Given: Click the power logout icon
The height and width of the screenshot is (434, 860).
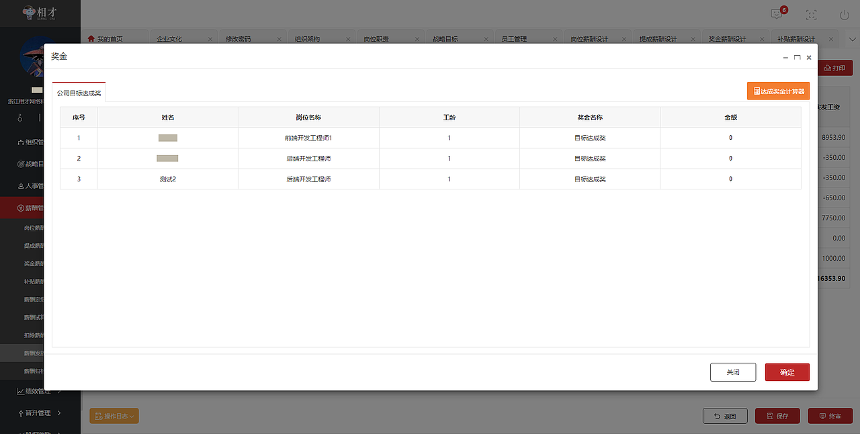Looking at the screenshot, I should point(845,14).
